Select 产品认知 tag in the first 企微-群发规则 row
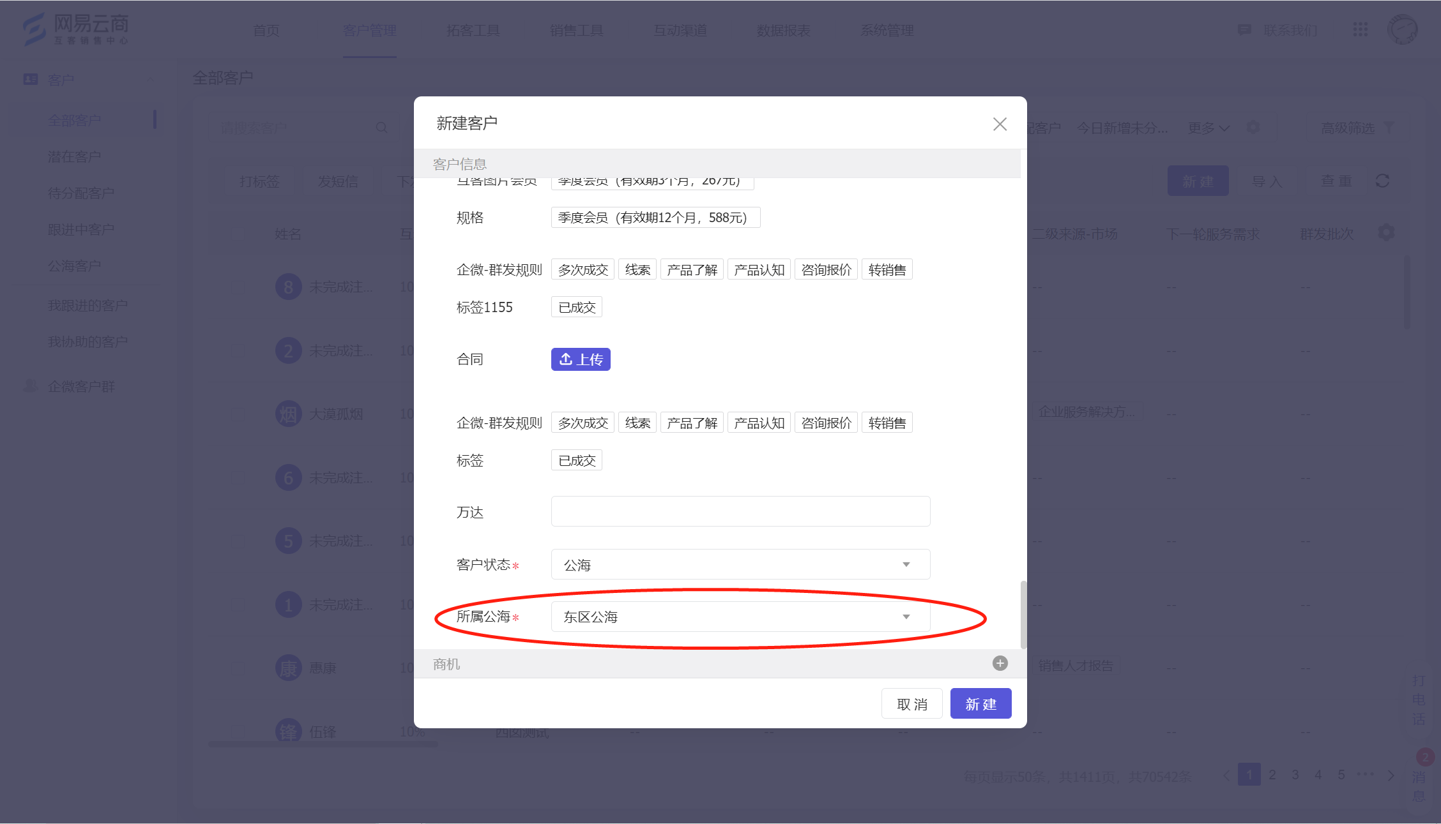The image size is (1441, 824). [759, 269]
